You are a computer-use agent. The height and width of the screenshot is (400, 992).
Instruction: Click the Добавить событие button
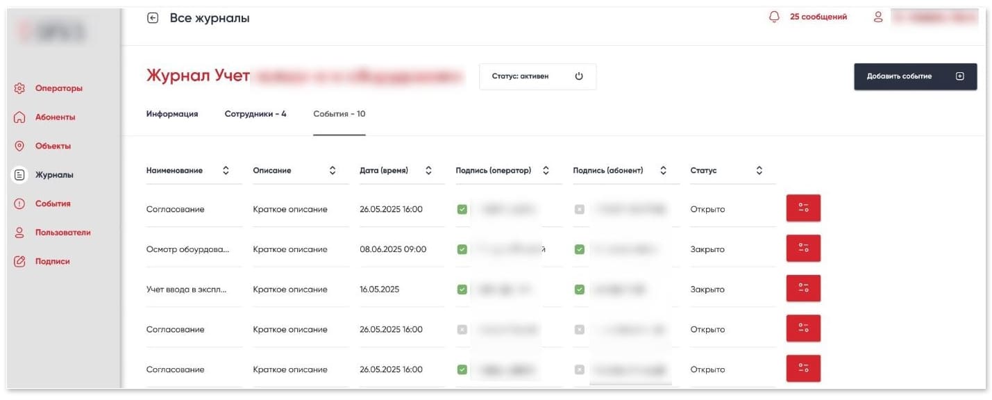click(915, 76)
